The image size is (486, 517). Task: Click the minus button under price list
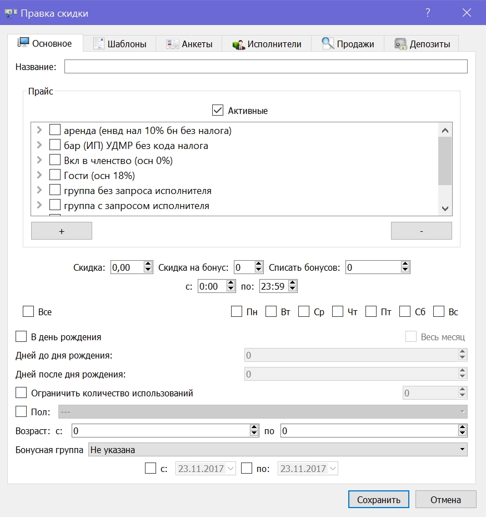(x=422, y=231)
